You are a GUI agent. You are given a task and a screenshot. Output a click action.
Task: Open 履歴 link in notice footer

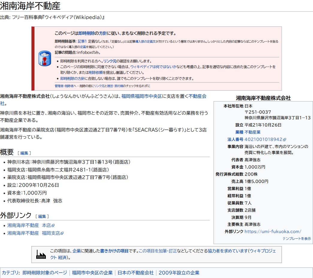pyautogui.click(x=110, y=86)
